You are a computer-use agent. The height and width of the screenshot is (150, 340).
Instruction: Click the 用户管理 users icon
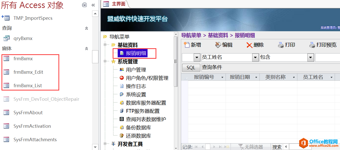click(122, 69)
